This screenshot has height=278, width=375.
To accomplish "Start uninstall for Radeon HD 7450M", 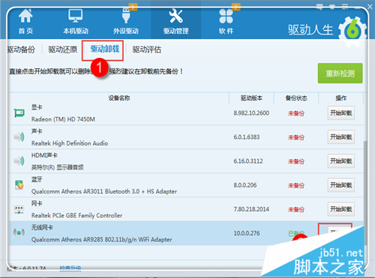I will (341, 113).
